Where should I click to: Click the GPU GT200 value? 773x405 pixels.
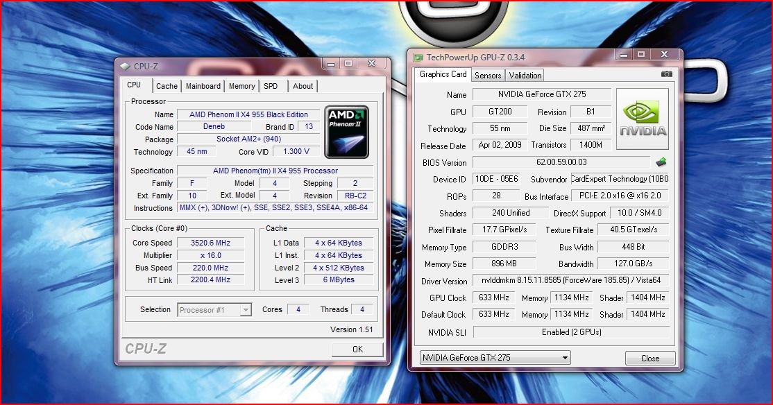[x=500, y=112]
